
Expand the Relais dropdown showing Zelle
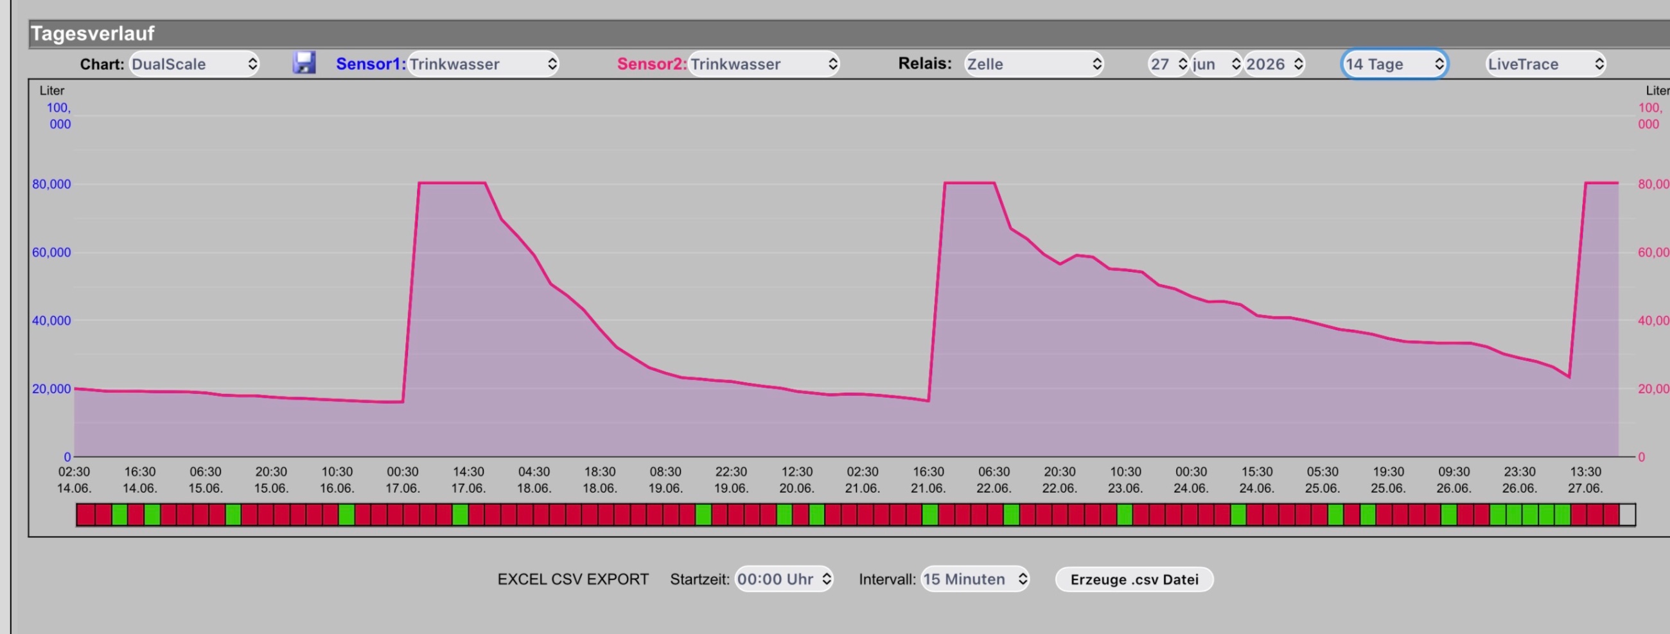click(x=1034, y=64)
